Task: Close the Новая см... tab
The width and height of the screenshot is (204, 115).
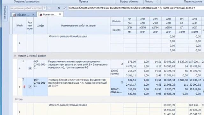Action: [60, 14]
